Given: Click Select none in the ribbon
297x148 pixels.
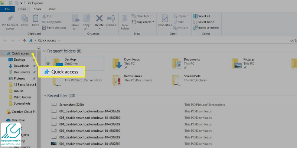Looking at the screenshot, I should [x=203, y=22].
